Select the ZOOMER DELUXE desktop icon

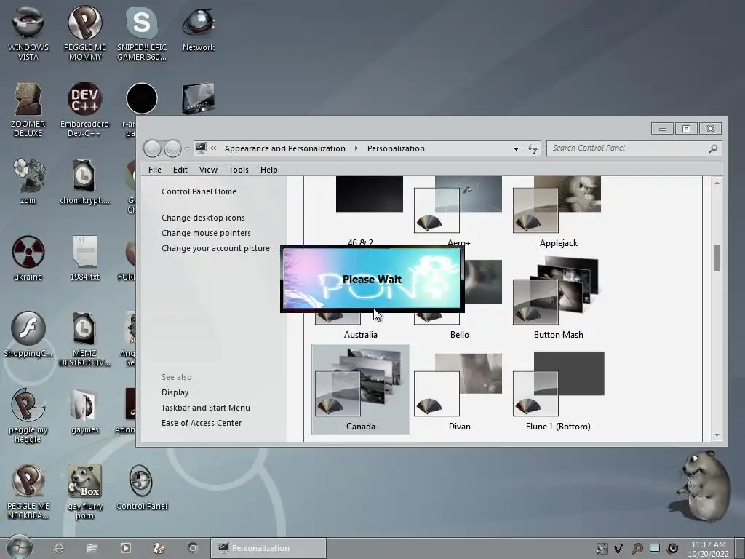click(28, 110)
